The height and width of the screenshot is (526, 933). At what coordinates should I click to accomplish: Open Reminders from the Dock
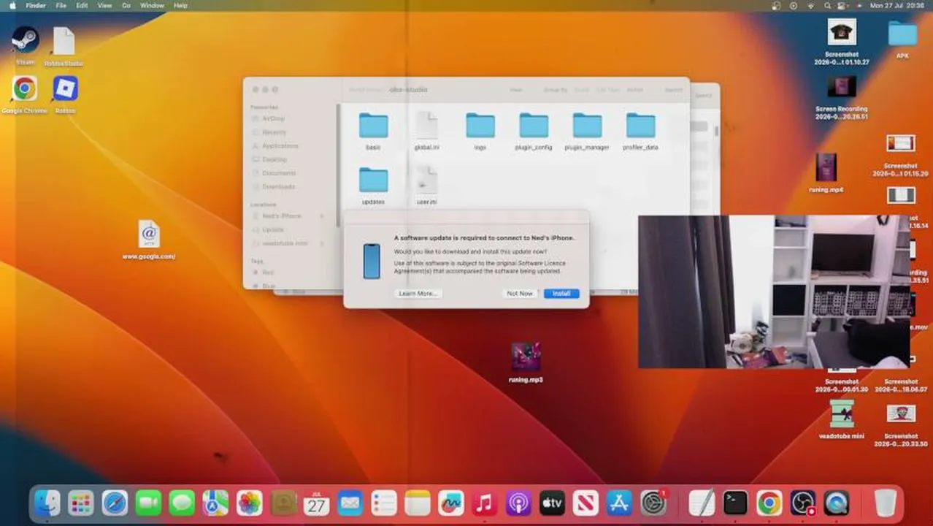(383, 503)
